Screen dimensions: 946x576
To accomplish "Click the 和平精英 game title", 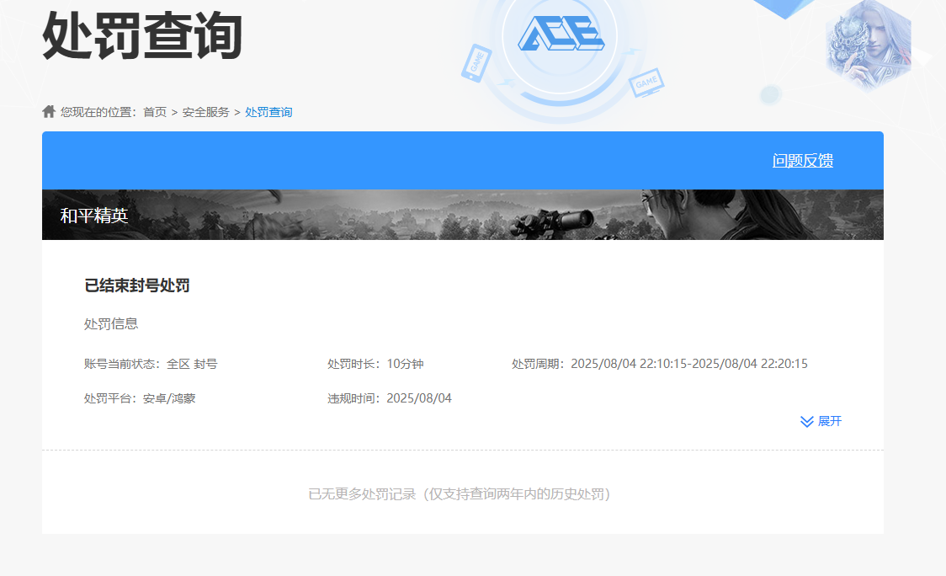I will (94, 216).
